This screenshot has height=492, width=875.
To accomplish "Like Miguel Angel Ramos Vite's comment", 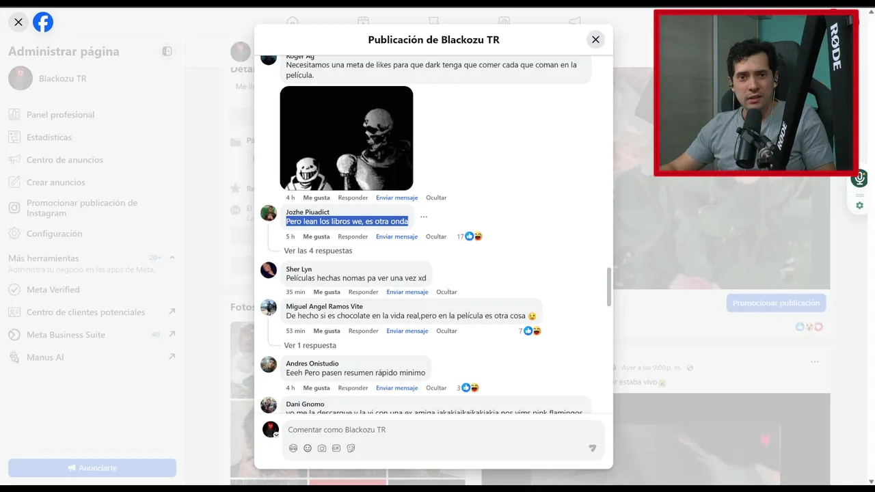I will pos(327,331).
